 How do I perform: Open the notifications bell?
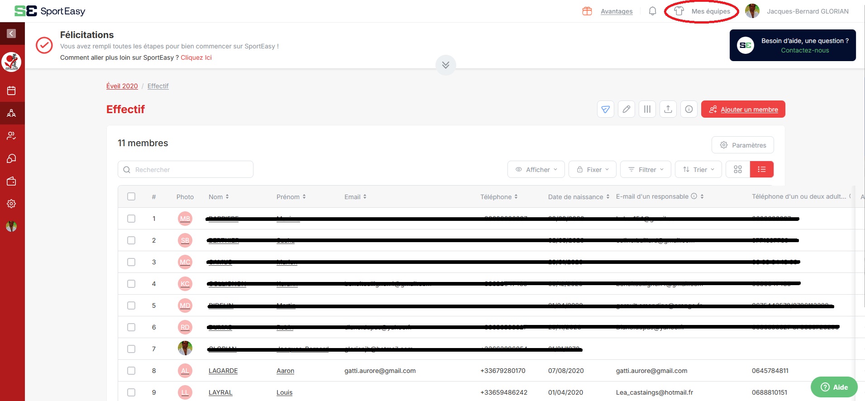point(652,11)
